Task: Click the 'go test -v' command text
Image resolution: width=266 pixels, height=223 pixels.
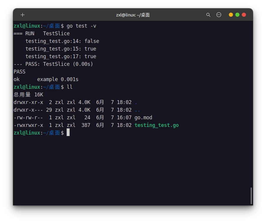Action: click(x=81, y=26)
